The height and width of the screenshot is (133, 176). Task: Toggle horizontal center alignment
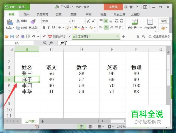click(x=106, y=28)
